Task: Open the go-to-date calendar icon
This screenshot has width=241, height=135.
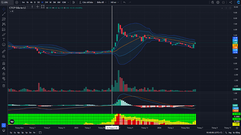Action: (40, 133)
